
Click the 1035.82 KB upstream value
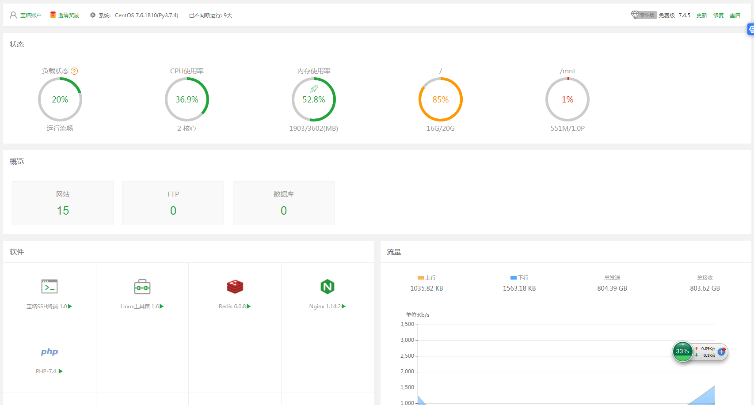tap(427, 288)
